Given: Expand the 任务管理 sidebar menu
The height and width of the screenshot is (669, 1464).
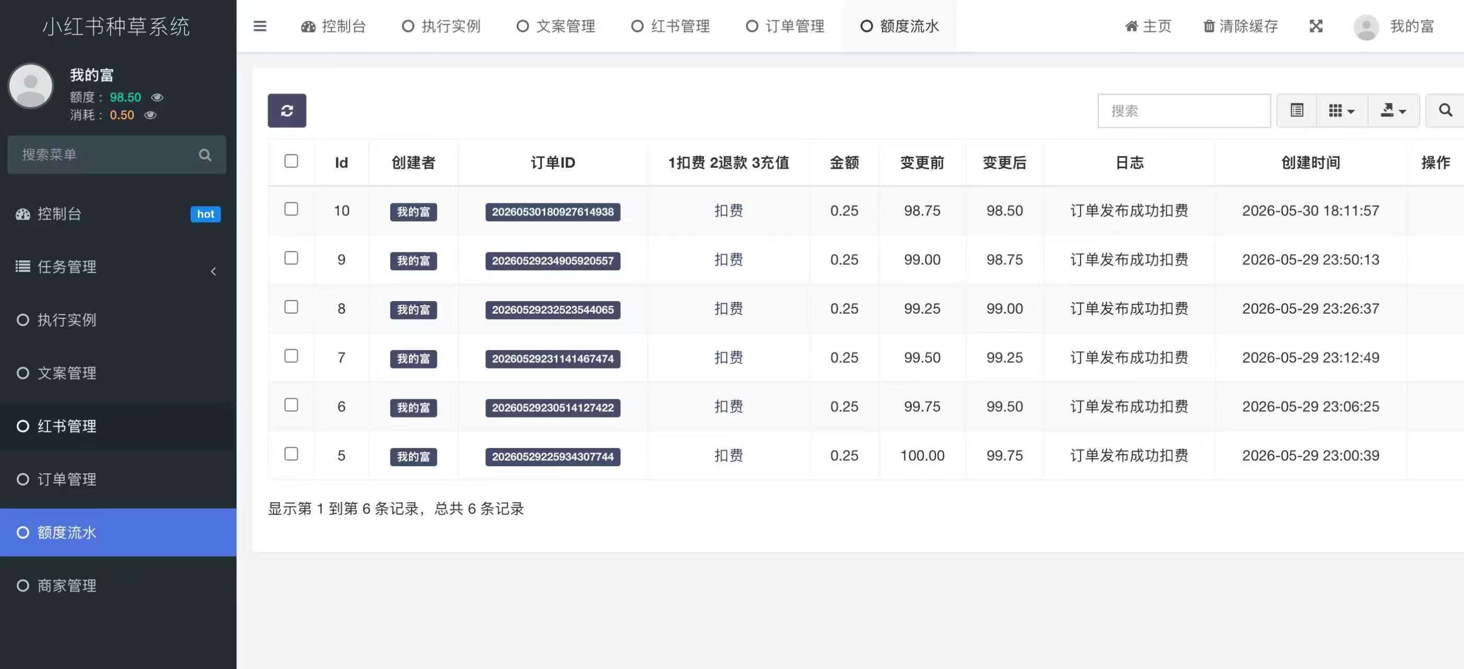Looking at the screenshot, I should [118, 267].
